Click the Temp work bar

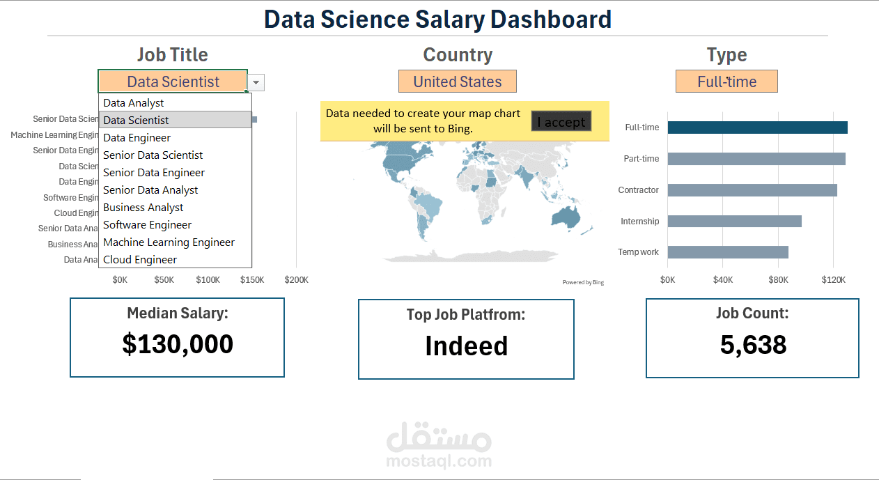[x=728, y=251]
